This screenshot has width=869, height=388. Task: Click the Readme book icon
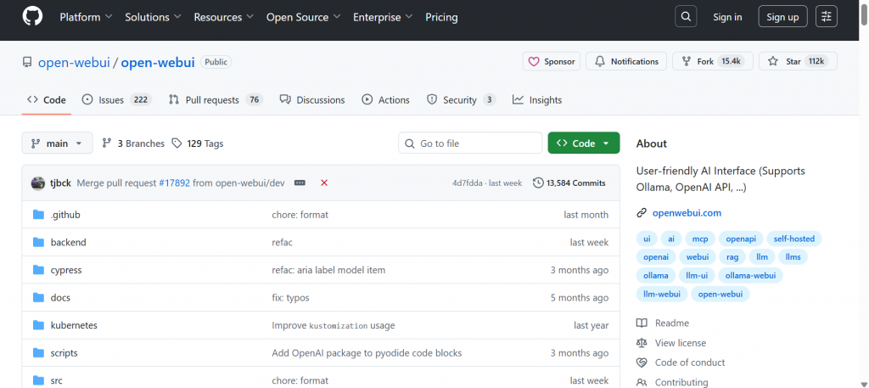tap(642, 323)
